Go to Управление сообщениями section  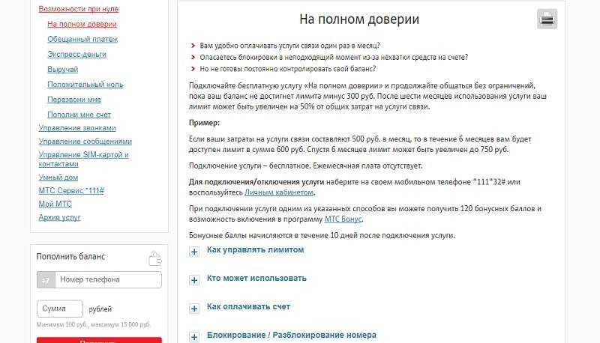click(x=85, y=142)
